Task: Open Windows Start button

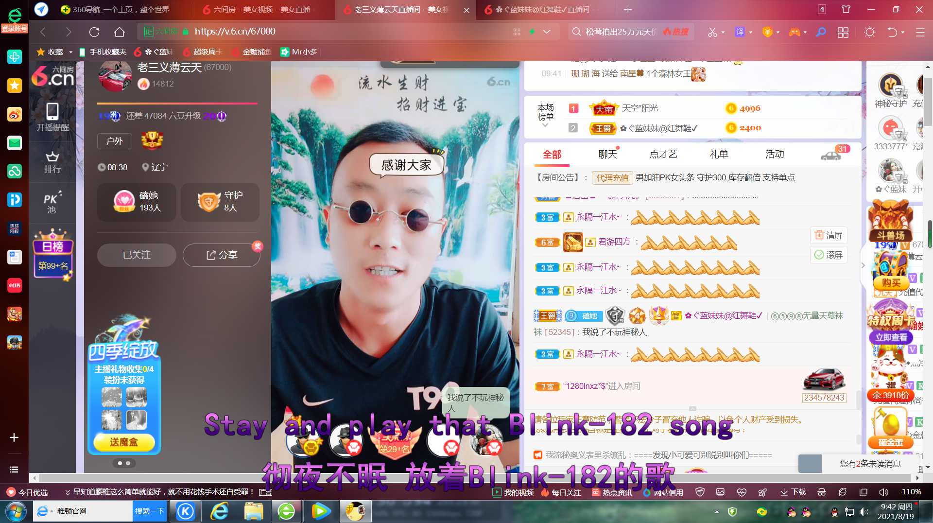Action: click(x=16, y=511)
